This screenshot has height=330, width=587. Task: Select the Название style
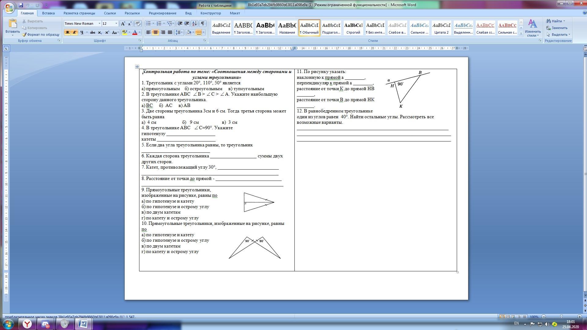[x=287, y=28]
